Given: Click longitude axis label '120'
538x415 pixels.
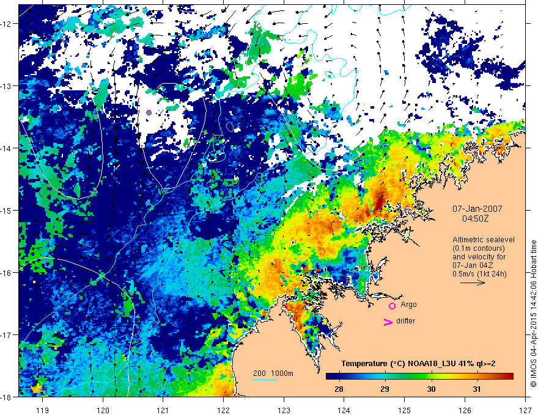Looking at the screenshot, I should click(103, 410).
